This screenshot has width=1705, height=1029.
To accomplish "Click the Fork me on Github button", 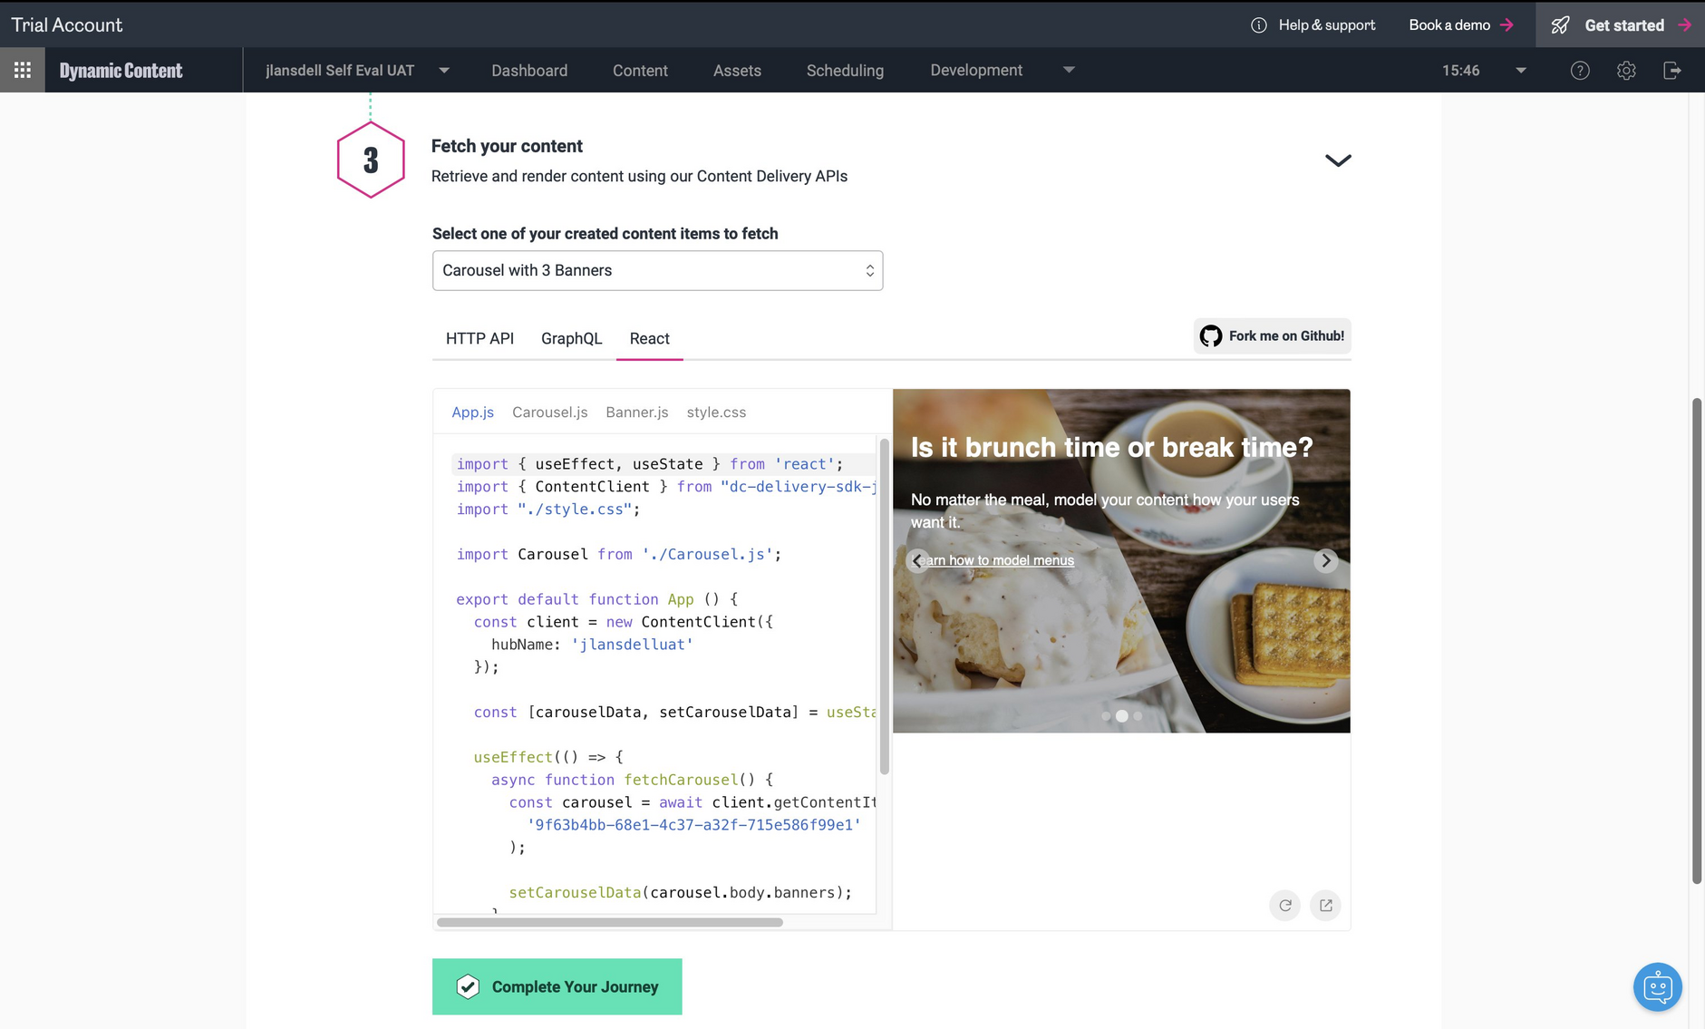I will point(1272,336).
